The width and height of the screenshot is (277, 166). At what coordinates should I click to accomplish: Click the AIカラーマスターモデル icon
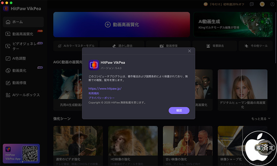(60, 46)
